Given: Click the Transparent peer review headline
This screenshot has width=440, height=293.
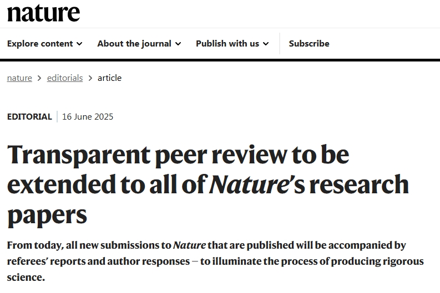Looking at the screenshot, I should [178, 156].
